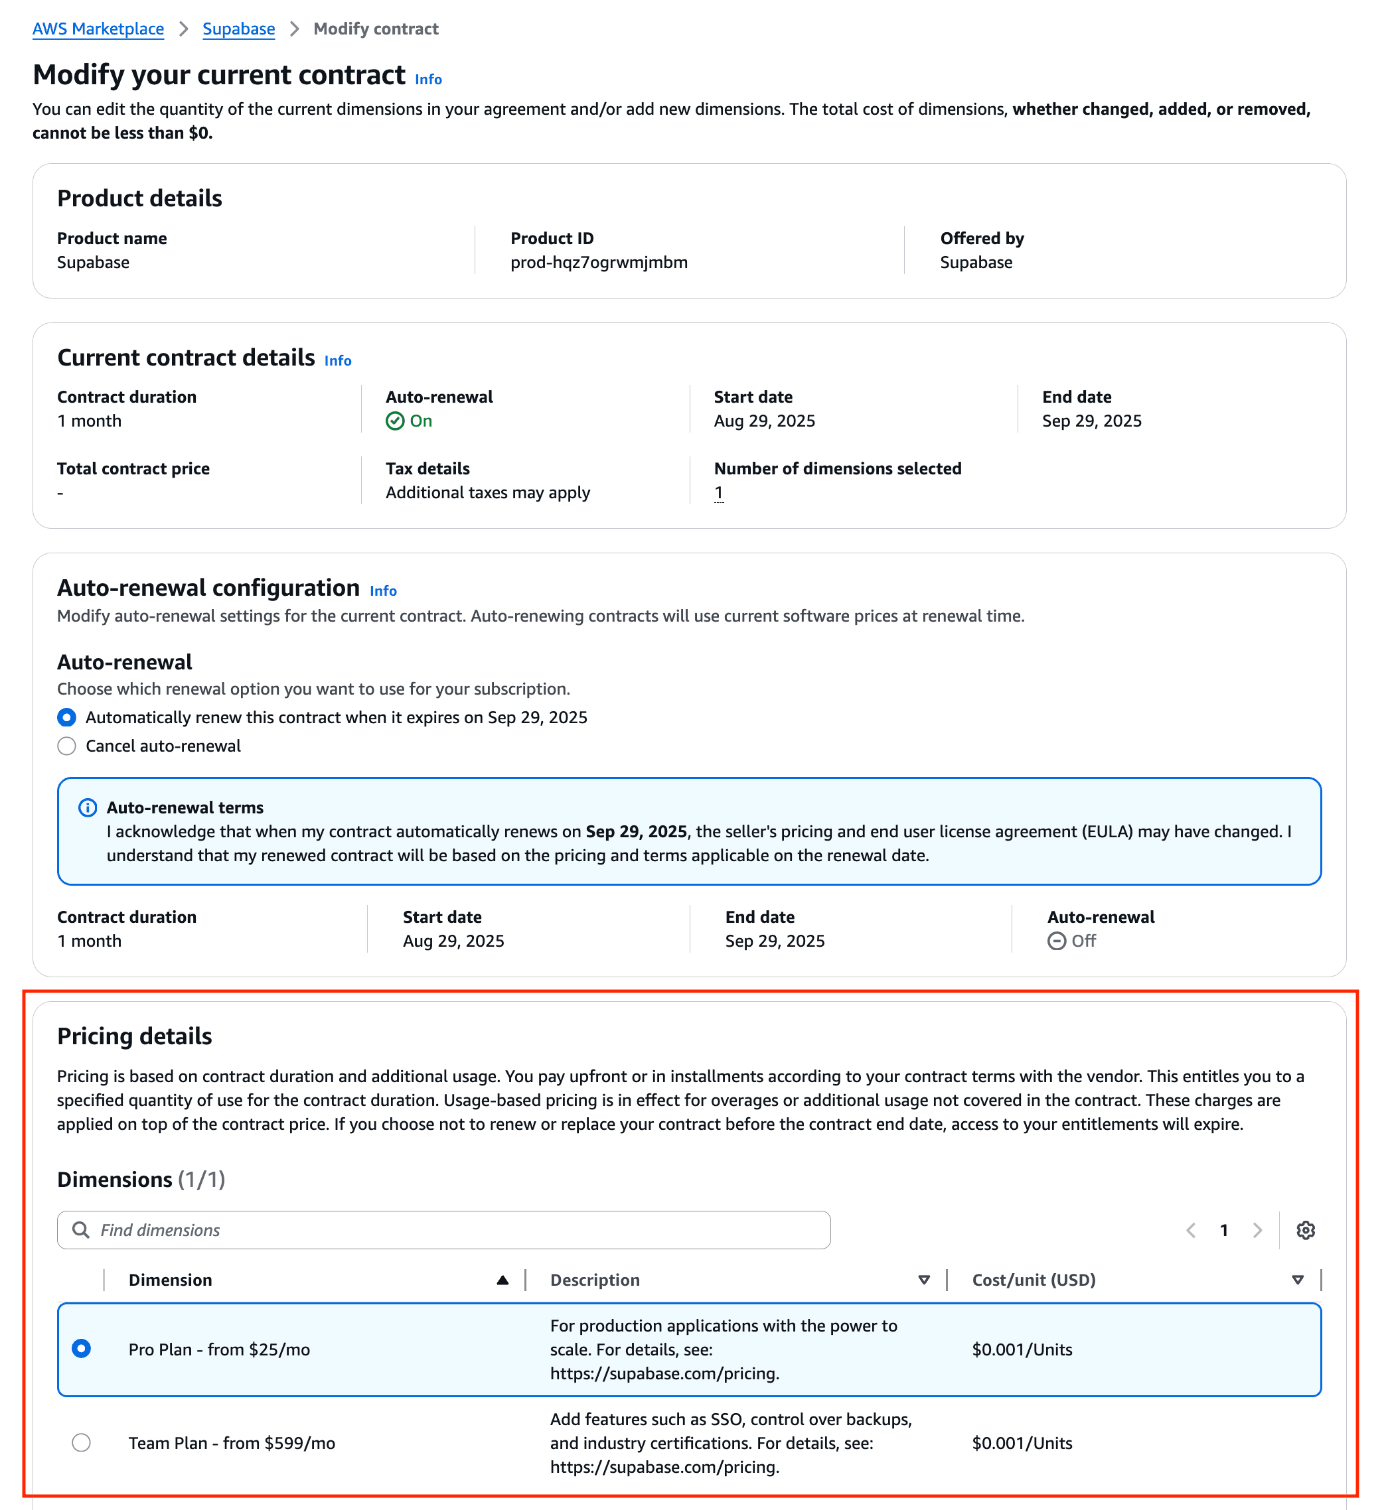Viewport: 1386px width, 1510px height.
Task: Click the info icon in Auto-renewal terms banner
Action: (x=88, y=807)
